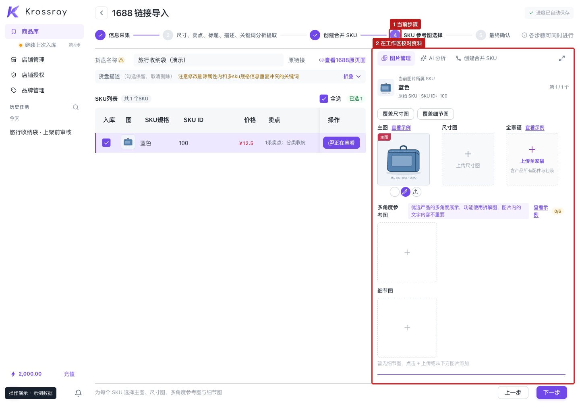Click white color circle under main image
580x403 pixels.
pyautogui.click(x=395, y=192)
